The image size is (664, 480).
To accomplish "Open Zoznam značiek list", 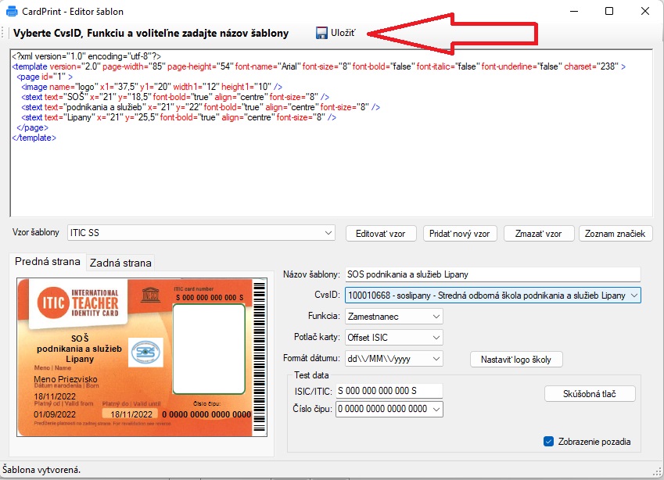I will (x=615, y=234).
